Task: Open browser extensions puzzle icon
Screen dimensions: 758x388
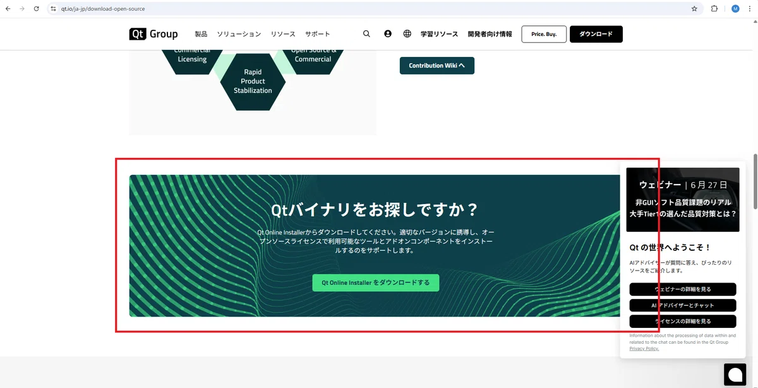Action: pyautogui.click(x=714, y=9)
